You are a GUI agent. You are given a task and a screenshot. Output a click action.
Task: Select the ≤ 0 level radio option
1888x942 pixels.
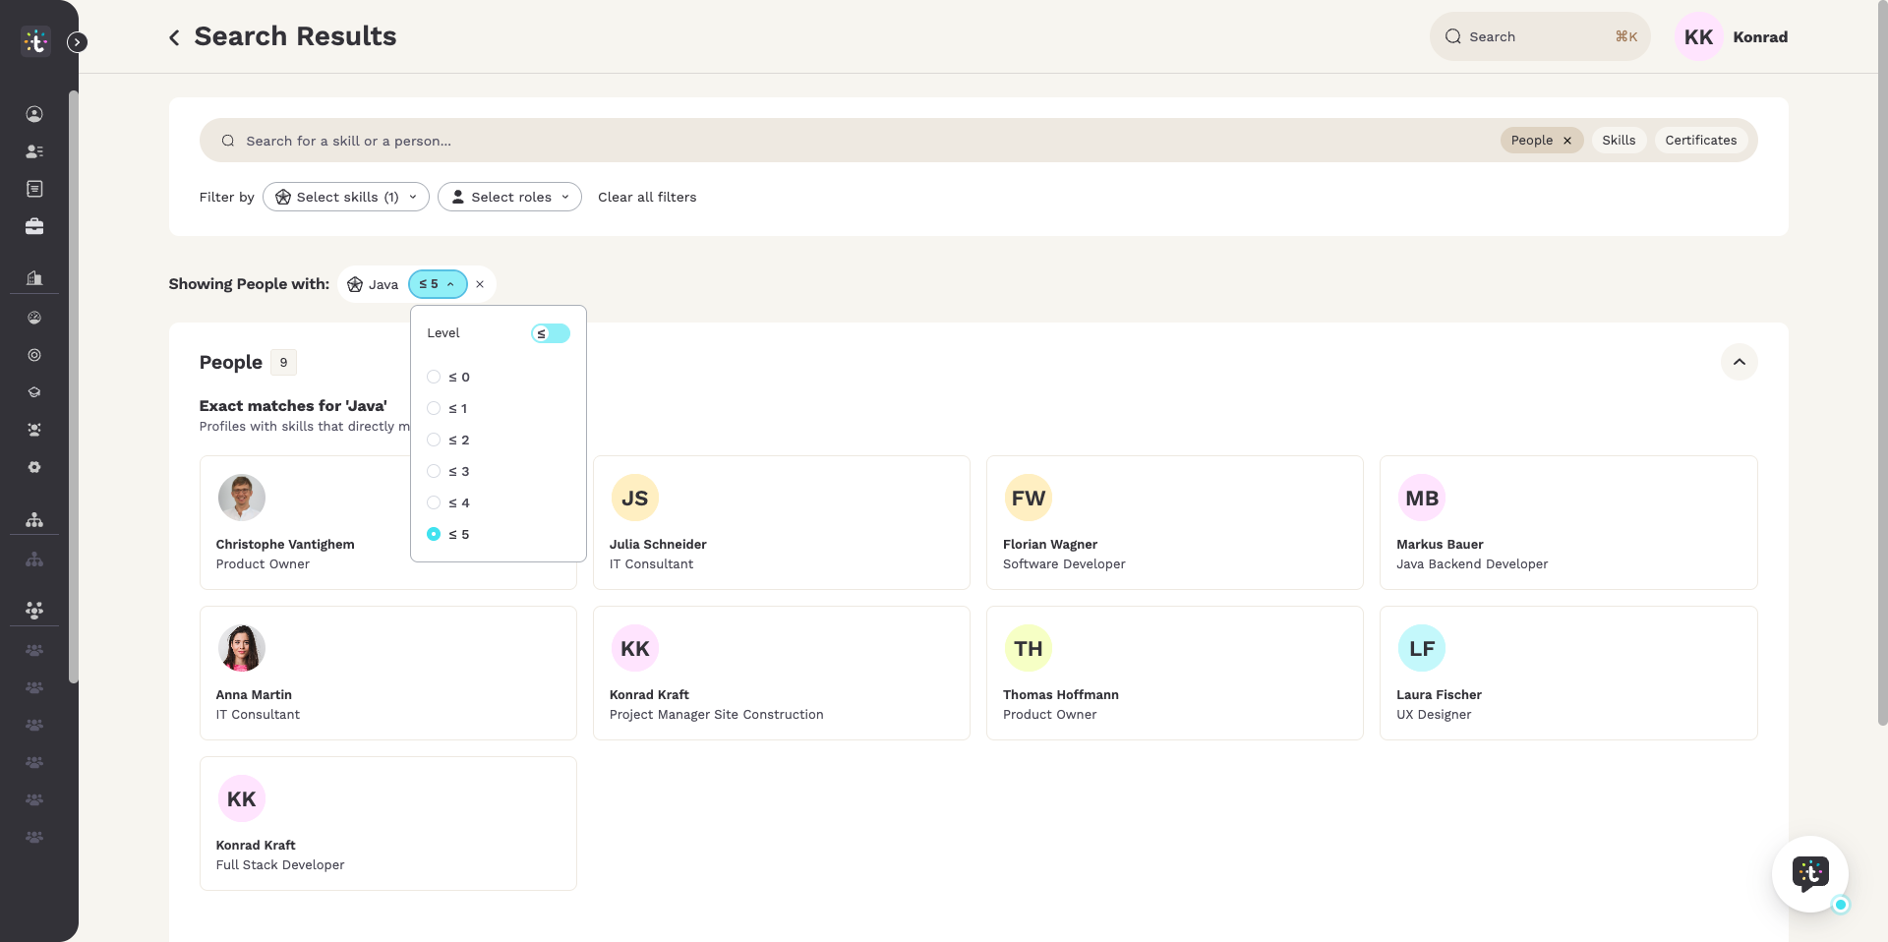[434, 377]
